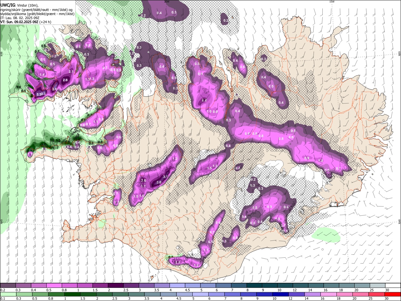Select top legend white swatch labeled 30
The image size is (401, 301).
pos(393,286)
